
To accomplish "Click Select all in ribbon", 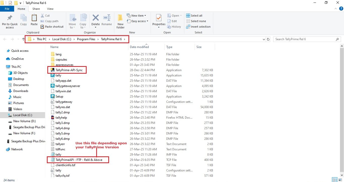I will point(194,16).
